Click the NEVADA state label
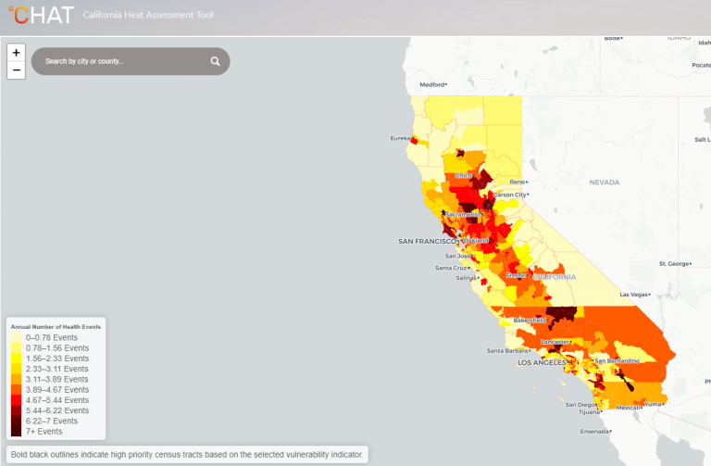This screenshot has height=466, width=711. (x=605, y=183)
